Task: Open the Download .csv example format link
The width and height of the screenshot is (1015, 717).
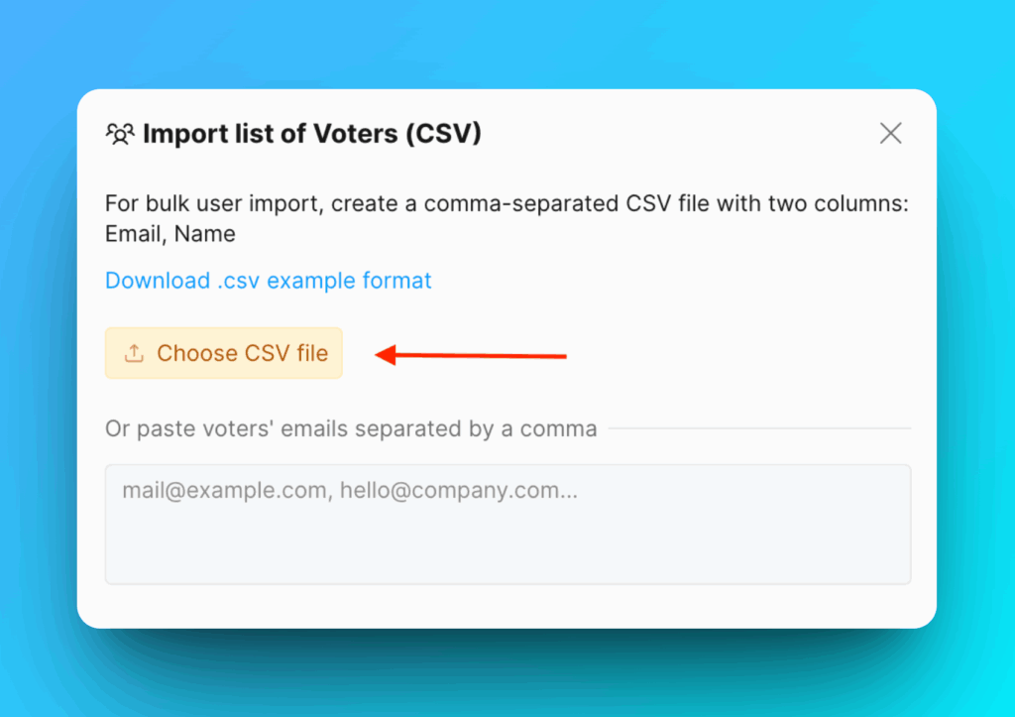Action: [x=268, y=281]
